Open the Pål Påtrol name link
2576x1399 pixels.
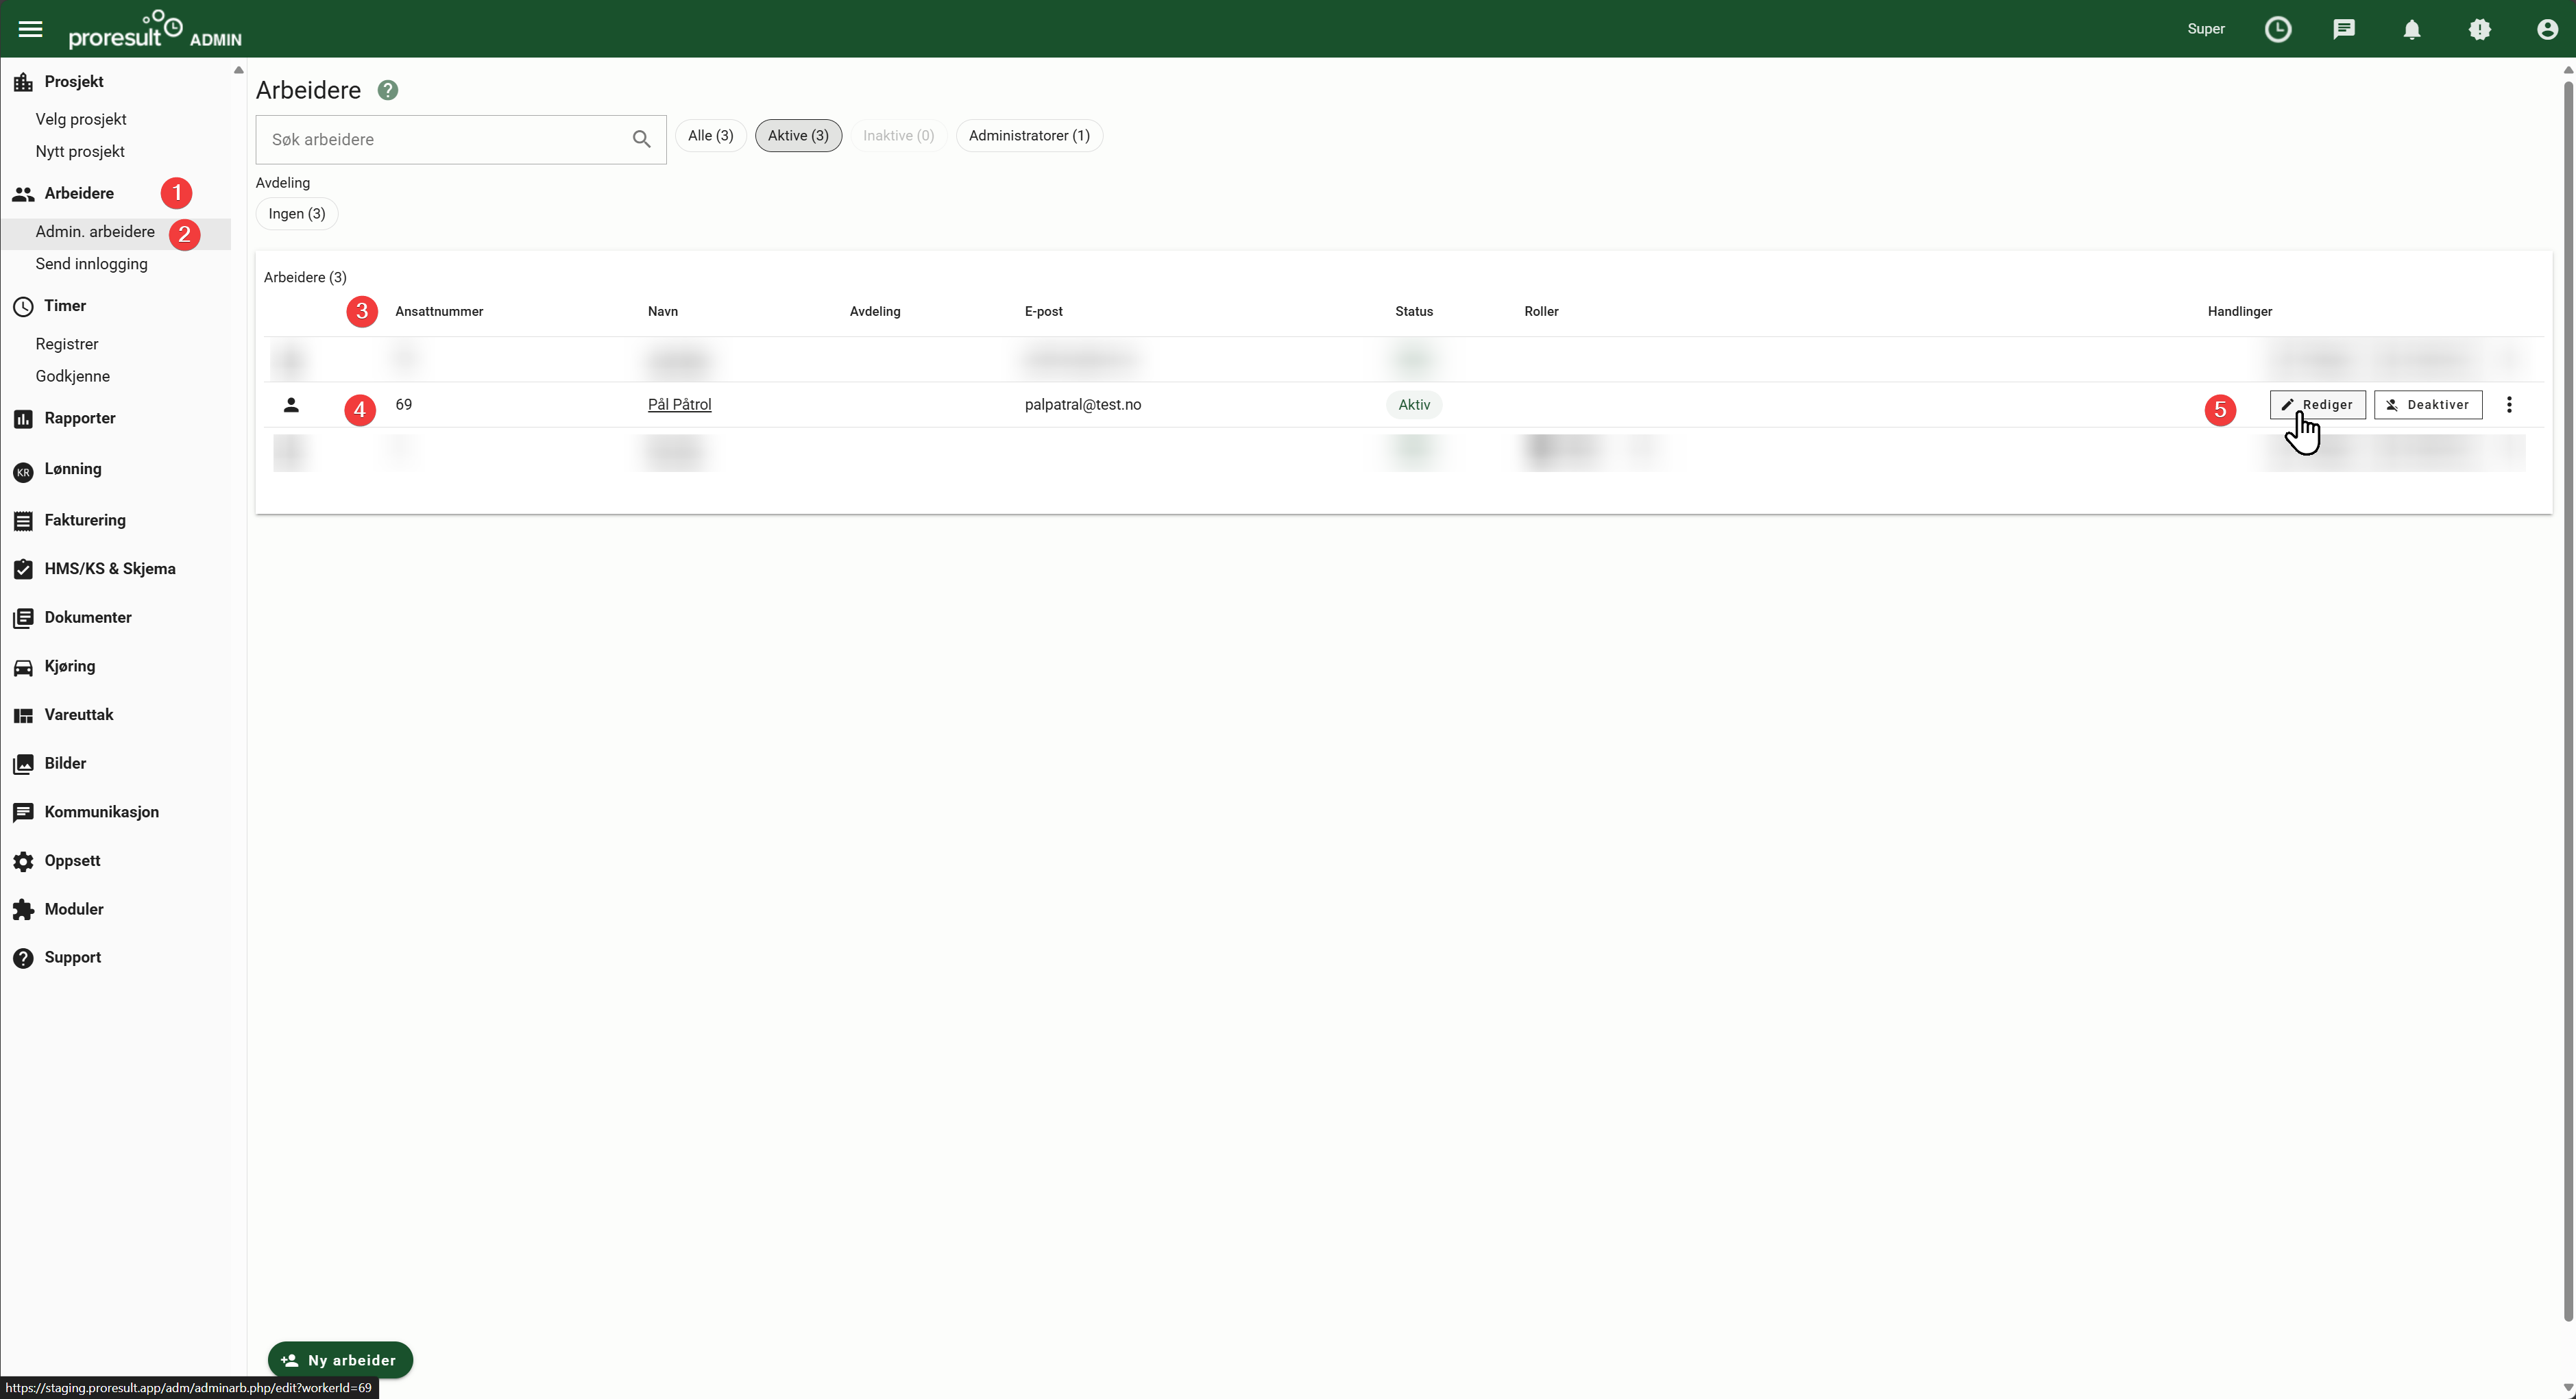(680, 405)
